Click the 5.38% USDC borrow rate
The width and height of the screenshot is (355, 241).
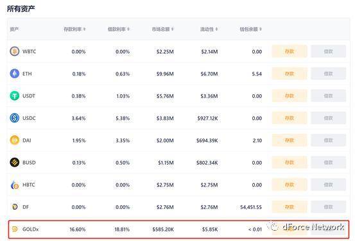point(123,118)
